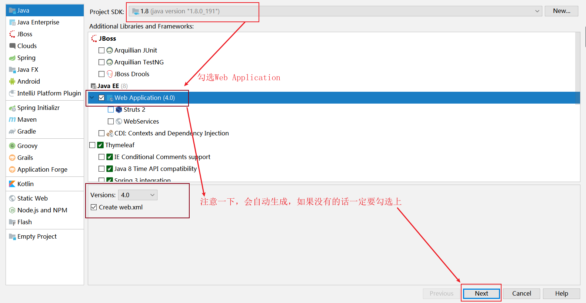This screenshot has height=303, width=586.
Task: Check IE Conditional Comments support checkbox
Action: [x=101, y=157]
